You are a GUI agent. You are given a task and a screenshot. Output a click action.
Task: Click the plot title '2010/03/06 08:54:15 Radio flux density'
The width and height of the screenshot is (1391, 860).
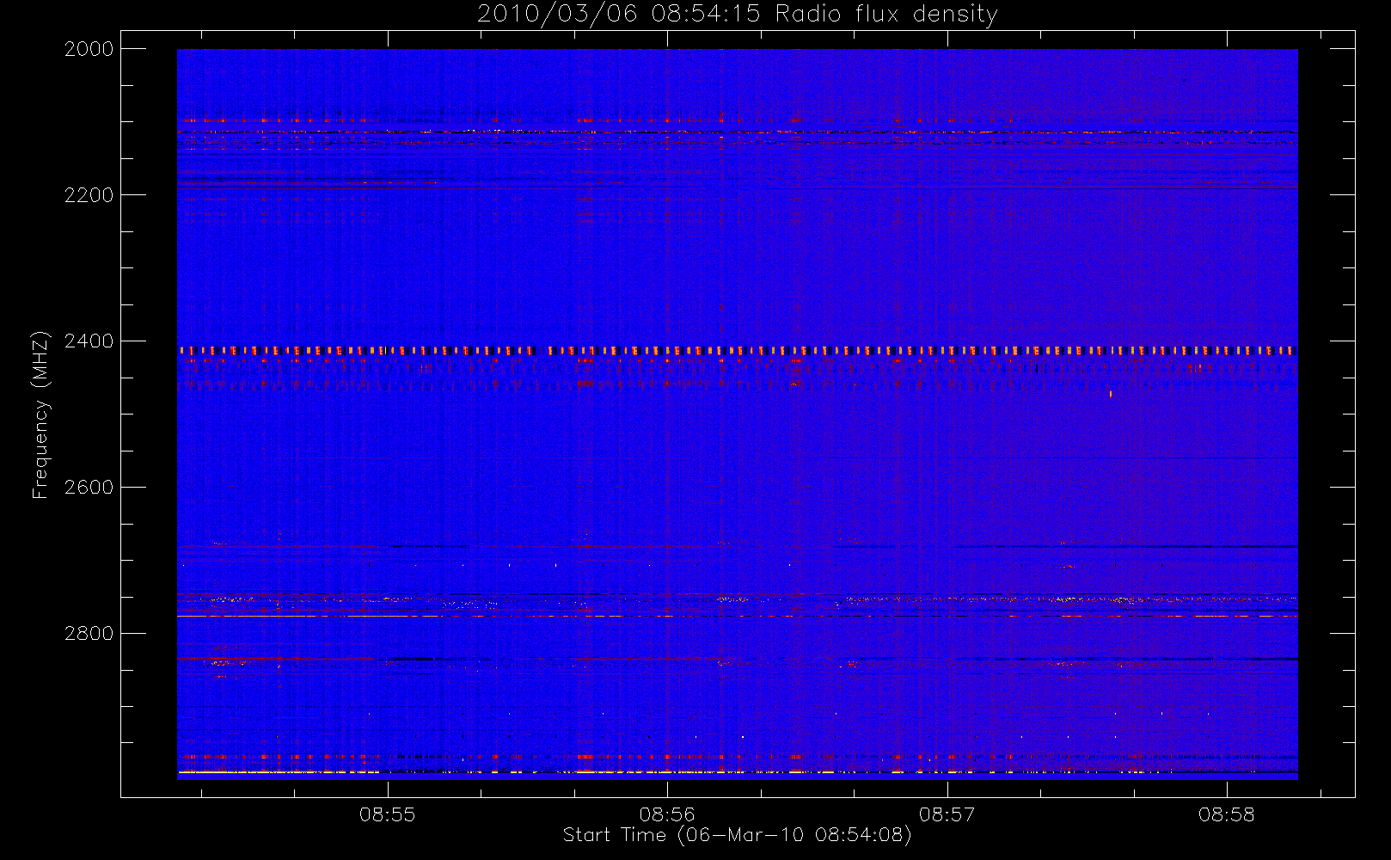coord(737,15)
